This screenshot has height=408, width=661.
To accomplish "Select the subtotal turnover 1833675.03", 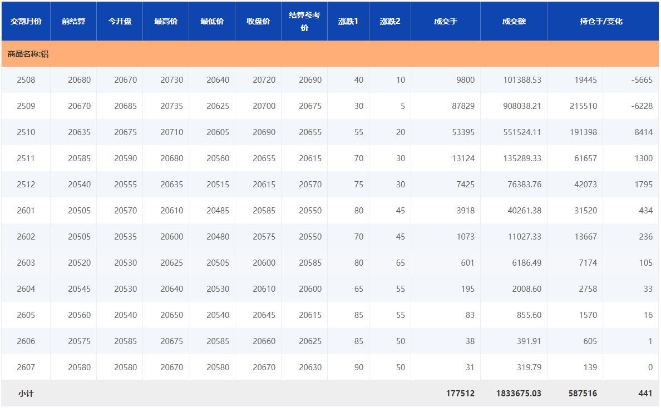I will pyautogui.click(x=519, y=394).
